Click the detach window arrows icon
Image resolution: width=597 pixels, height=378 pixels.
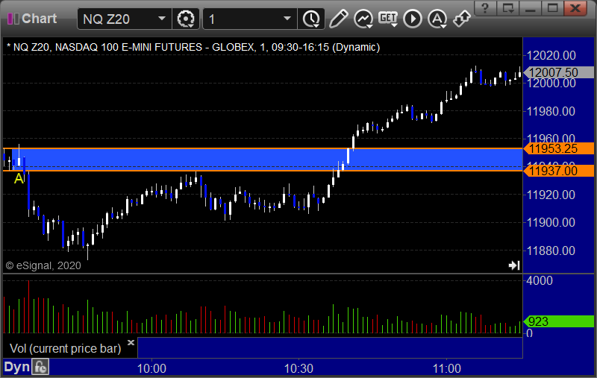click(x=462, y=19)
